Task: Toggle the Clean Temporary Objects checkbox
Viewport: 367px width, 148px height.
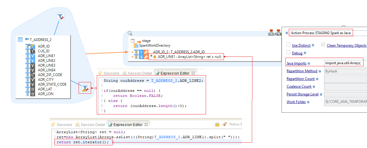Action: pyautogui.click(x=323, y=45)
